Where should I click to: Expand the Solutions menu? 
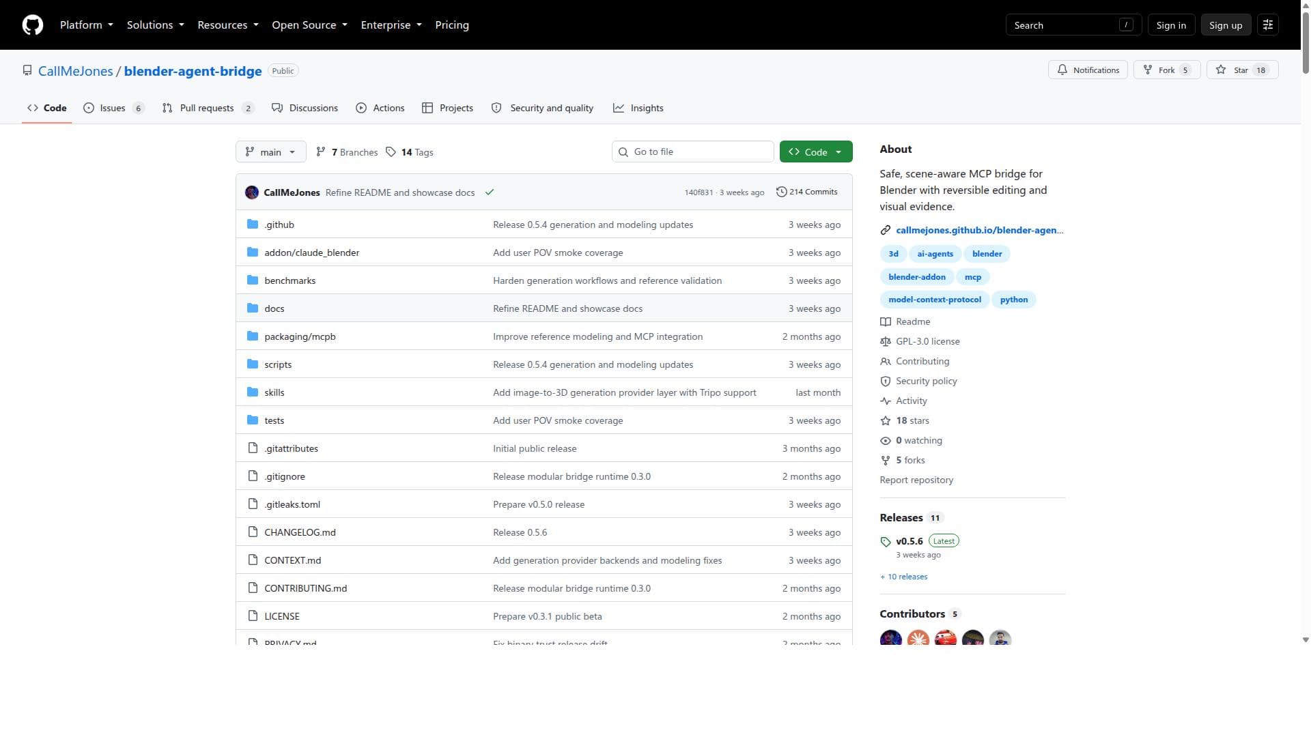(x=156, y=25)
